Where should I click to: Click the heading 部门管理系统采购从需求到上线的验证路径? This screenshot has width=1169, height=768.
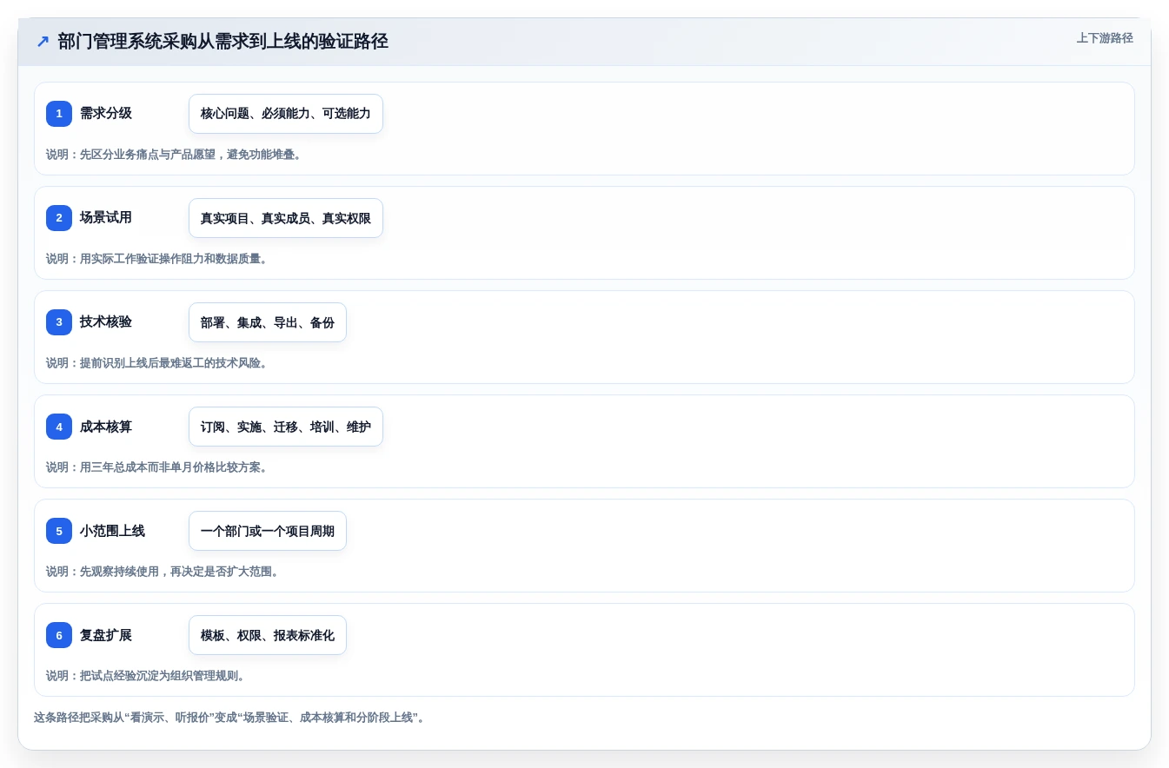(223, 41)
